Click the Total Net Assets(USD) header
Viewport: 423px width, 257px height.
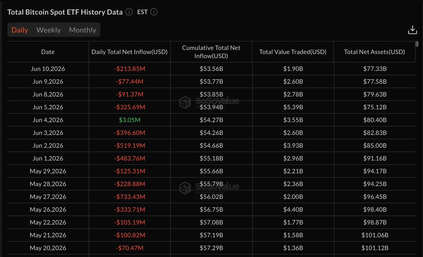point(374,52)
